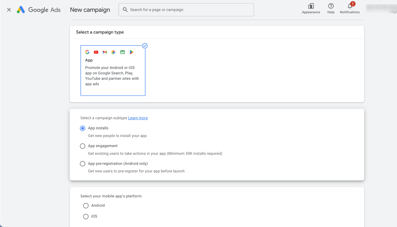Image resolution: width=397 pixels, height=227 pixels.
Task: Click the YouTube icon in App card
Action: (96, 52)
